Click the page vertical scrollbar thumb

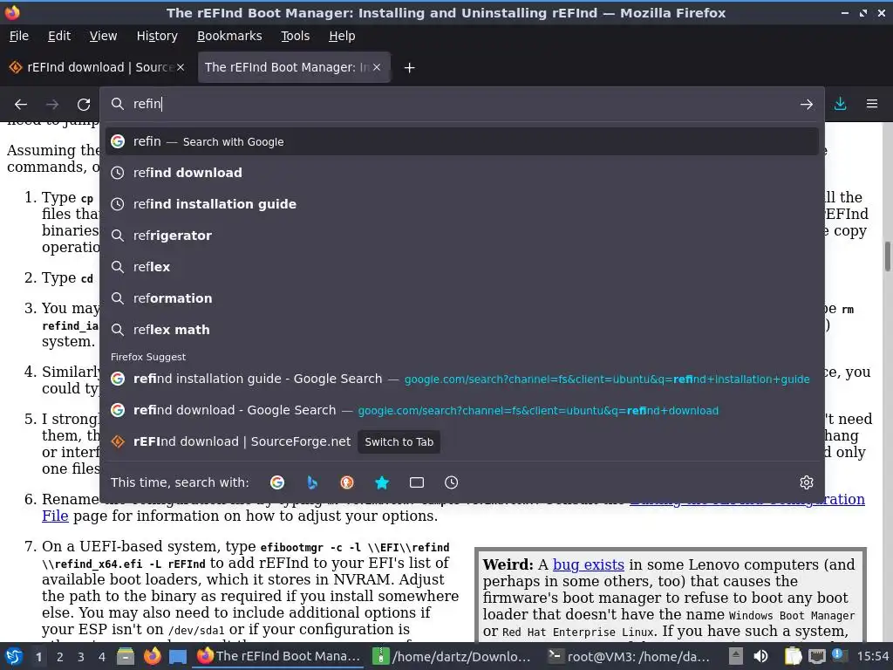point(887,257)
